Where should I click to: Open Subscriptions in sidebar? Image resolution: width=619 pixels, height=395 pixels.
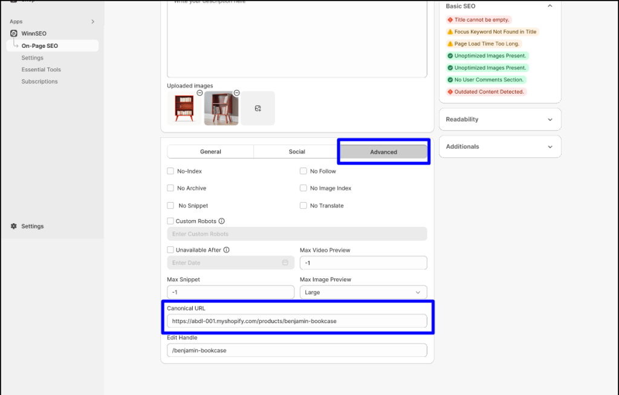pyautogui.click(x=39, y=82)
